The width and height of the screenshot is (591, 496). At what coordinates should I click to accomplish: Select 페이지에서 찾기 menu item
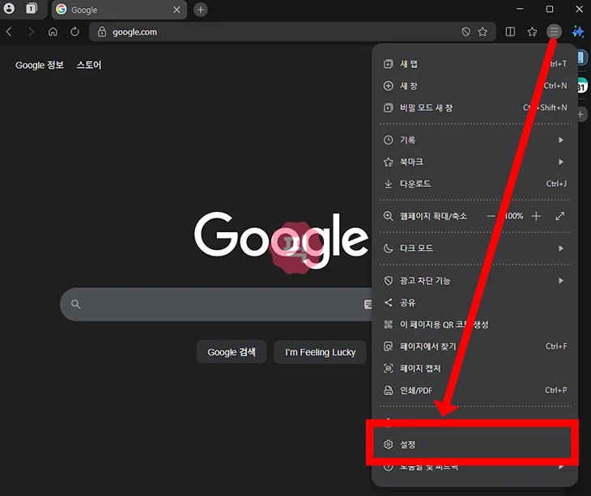[x=475, y=346]
